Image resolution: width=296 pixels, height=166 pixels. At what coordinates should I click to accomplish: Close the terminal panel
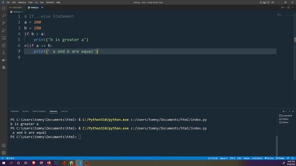[x=293, y=112]
